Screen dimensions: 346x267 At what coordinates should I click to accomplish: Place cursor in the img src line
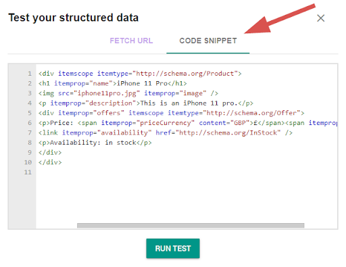(x=128, y=93)
